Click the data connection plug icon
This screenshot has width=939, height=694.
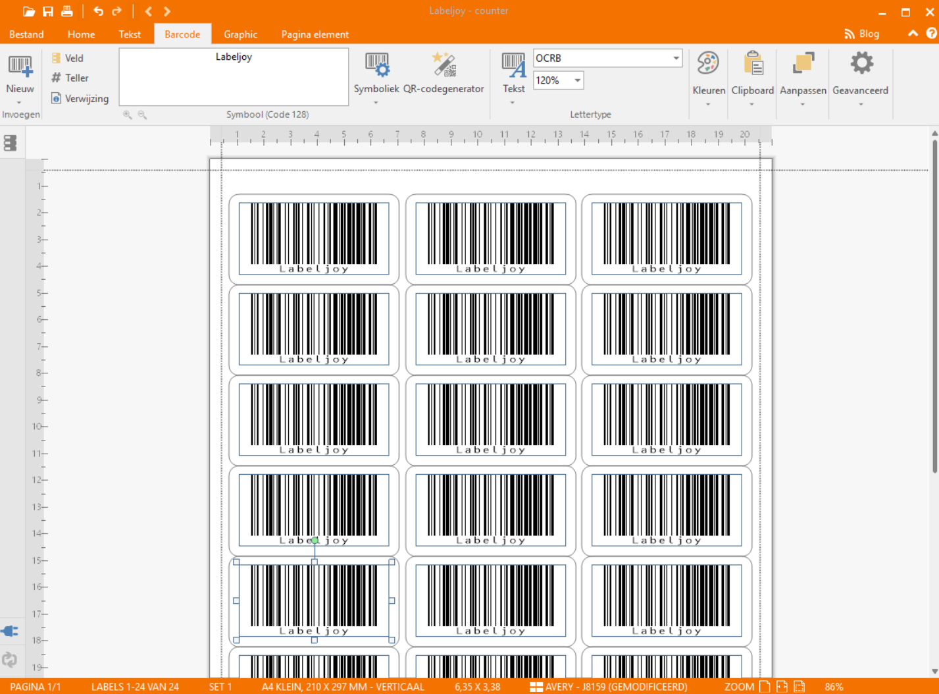[10, 631]
